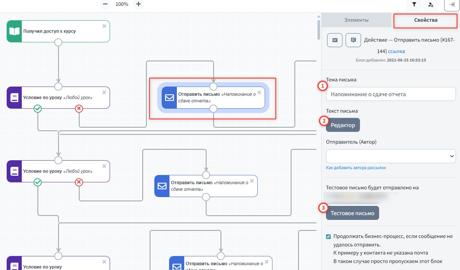460x270 pixels.
Task: Open the Как добавить автора рассылок link
Action: pos(356,168)
